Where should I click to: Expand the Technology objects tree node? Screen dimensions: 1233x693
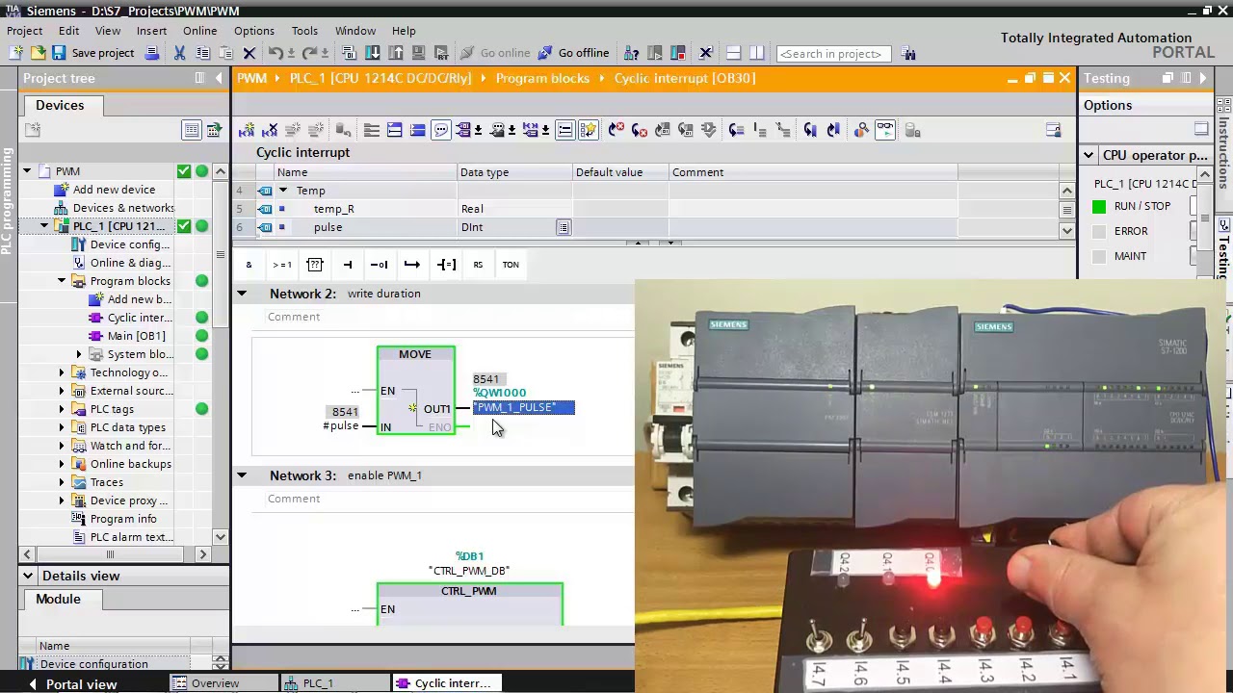[x=62, y=372]
